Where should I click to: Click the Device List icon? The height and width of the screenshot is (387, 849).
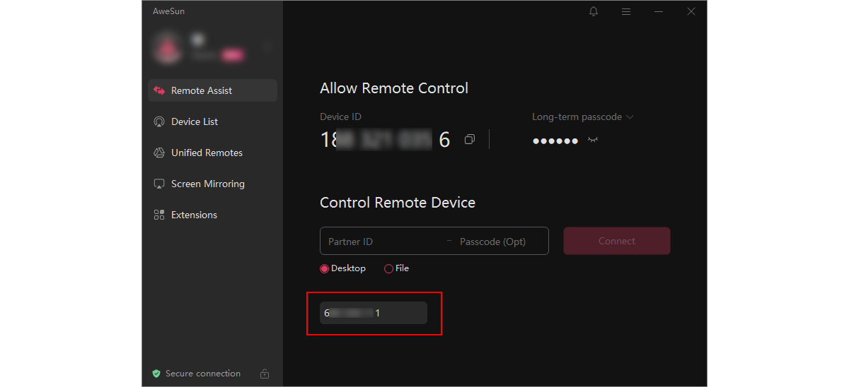159,121
